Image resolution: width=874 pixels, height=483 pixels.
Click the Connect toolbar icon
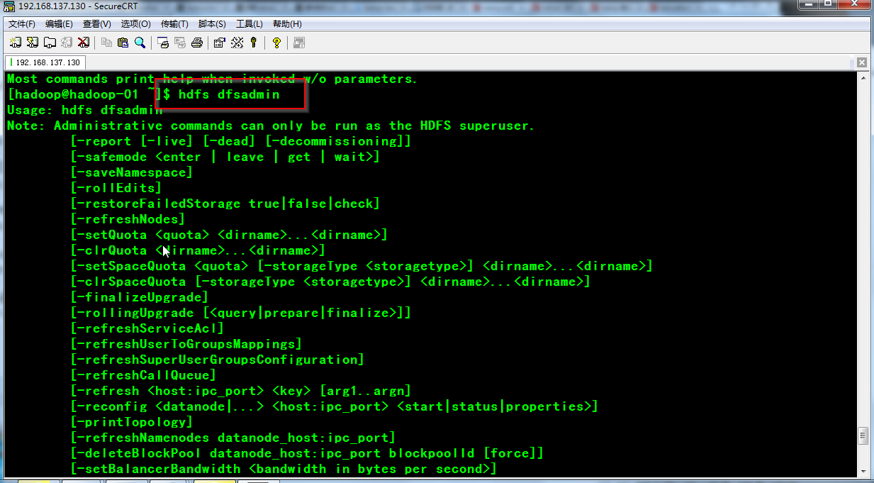click(15, 43)
